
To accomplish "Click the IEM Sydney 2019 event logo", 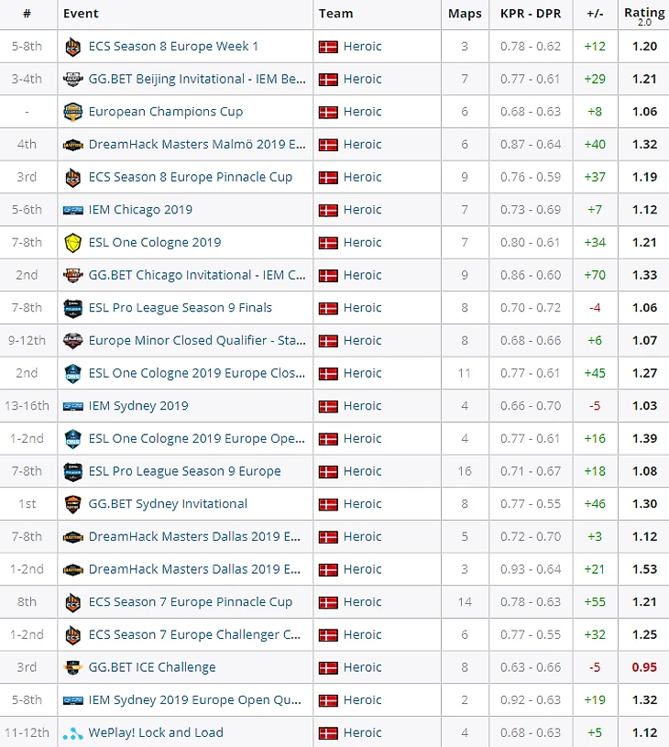I will (73, 406).
